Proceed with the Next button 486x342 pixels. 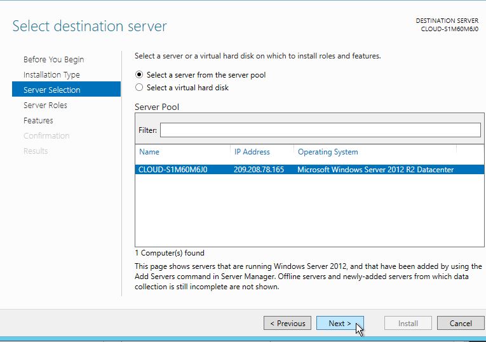point(340,323)
